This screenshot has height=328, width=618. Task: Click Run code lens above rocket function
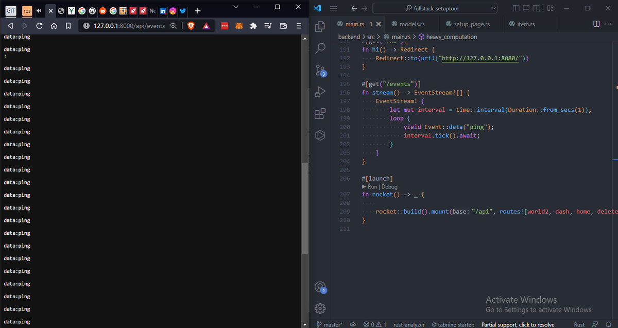[372, 187]
